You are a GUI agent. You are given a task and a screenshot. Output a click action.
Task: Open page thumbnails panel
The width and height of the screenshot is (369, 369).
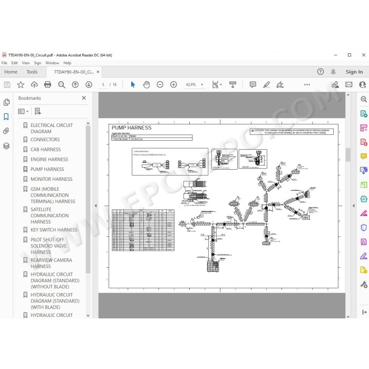(6, 102)
